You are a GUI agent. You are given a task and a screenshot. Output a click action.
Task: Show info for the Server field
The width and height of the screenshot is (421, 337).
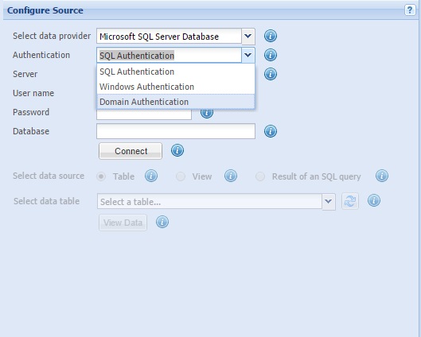point(271,74)
